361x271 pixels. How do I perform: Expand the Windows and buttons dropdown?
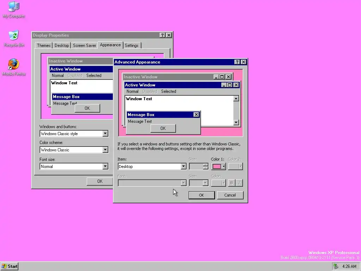(105, 133)
